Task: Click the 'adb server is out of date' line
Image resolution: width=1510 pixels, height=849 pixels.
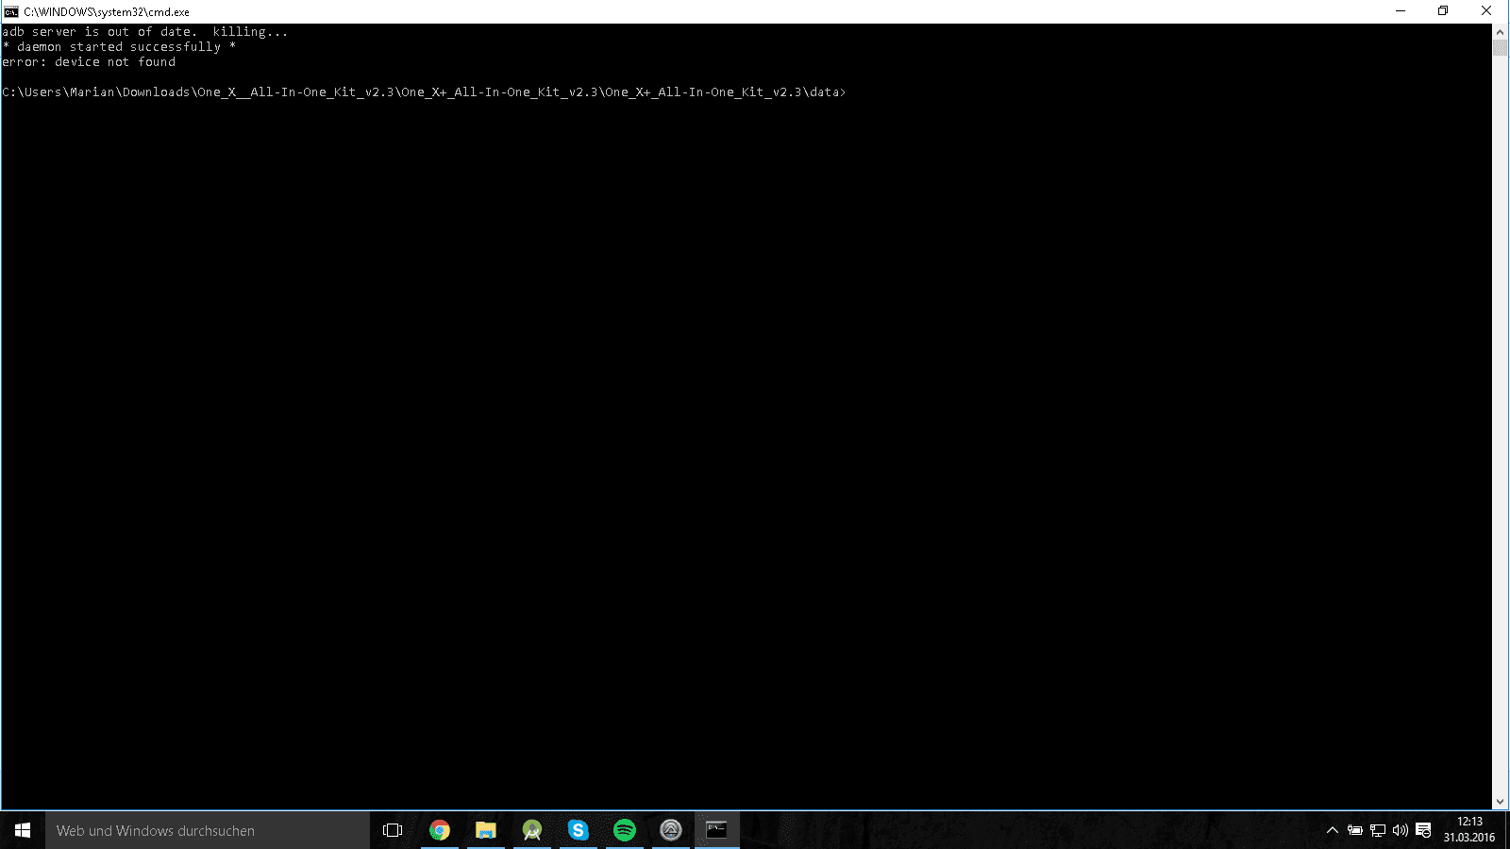Action: pos(145,32)
